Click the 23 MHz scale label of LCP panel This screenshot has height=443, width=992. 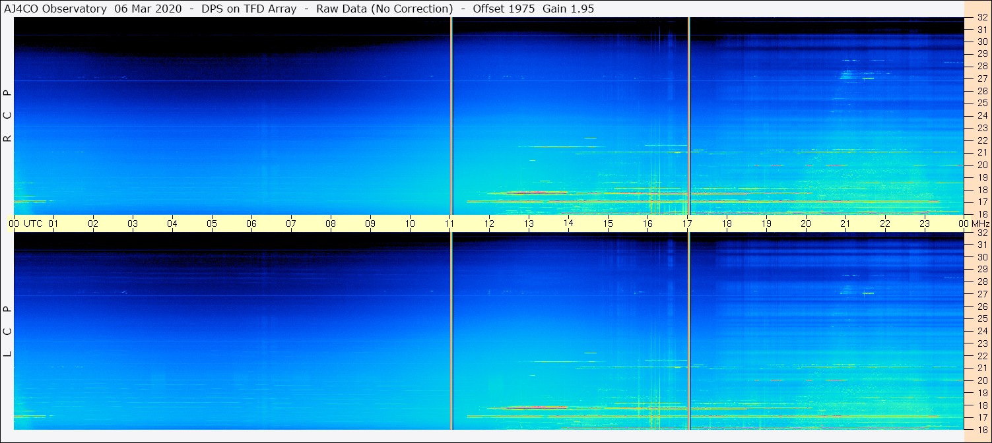pyautogui.click(x=982, y=343)
